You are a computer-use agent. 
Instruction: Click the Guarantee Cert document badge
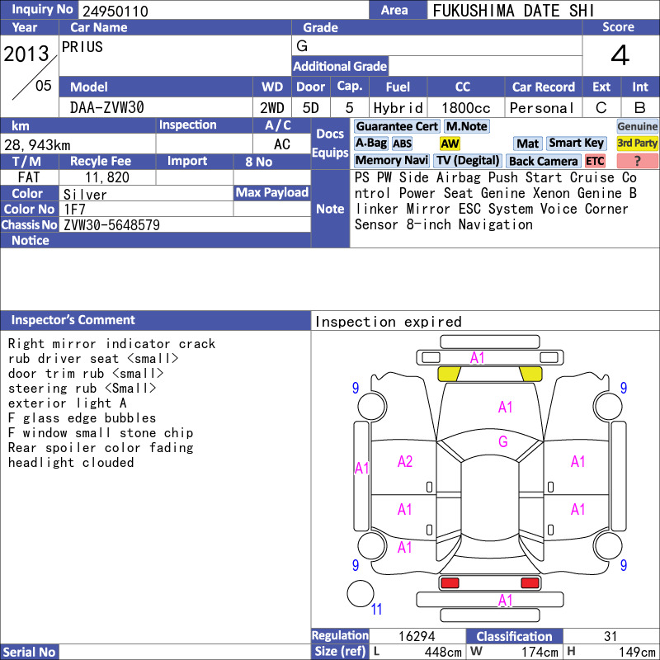(397, 126)
